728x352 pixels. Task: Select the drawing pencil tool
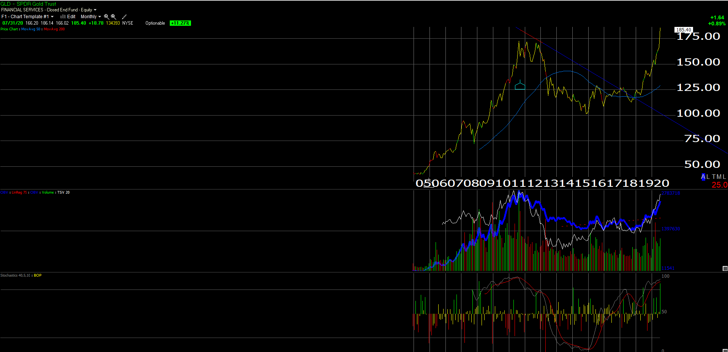point(124,17)
